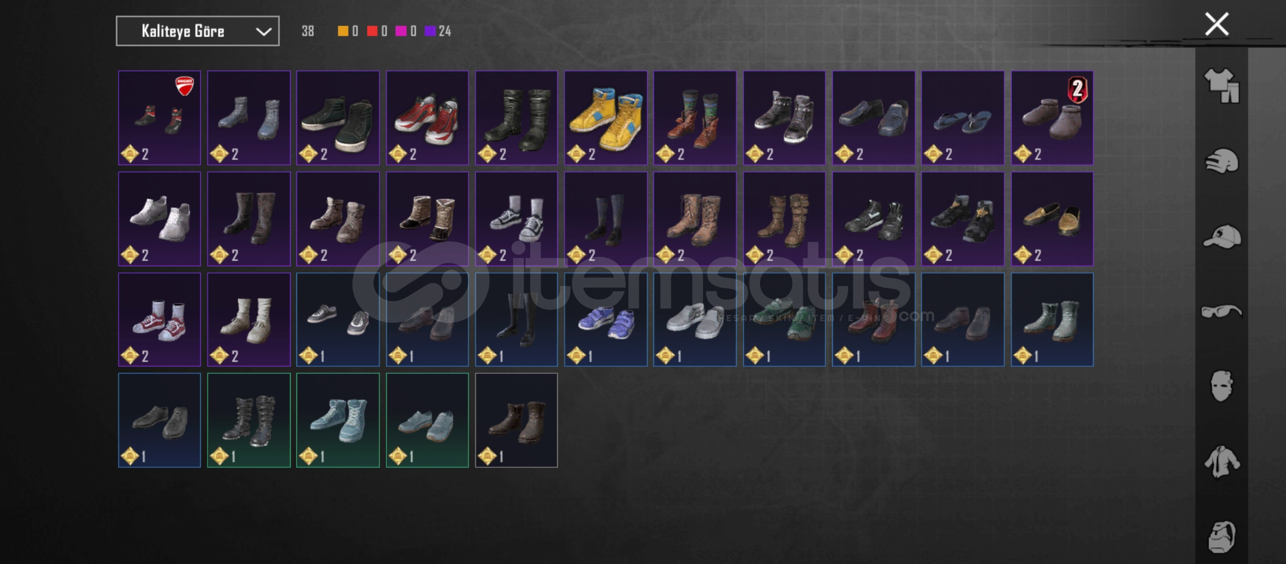
Task: Select the jacket category icon
Action: 1222,462
